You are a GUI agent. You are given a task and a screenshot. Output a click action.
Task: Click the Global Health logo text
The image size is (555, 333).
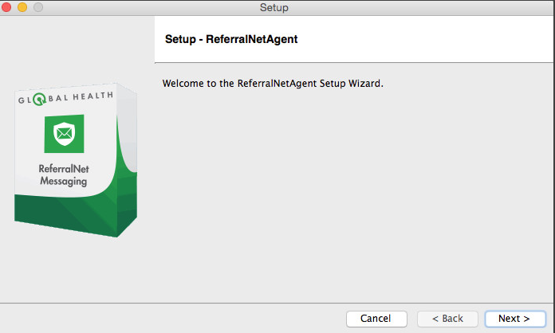pos(65,98)
